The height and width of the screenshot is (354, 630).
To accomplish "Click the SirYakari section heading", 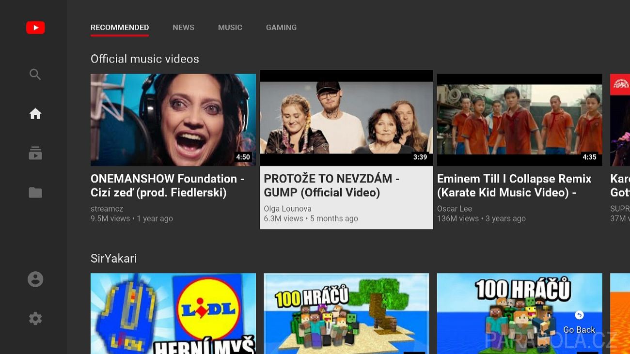I will (x=113, y=259).
